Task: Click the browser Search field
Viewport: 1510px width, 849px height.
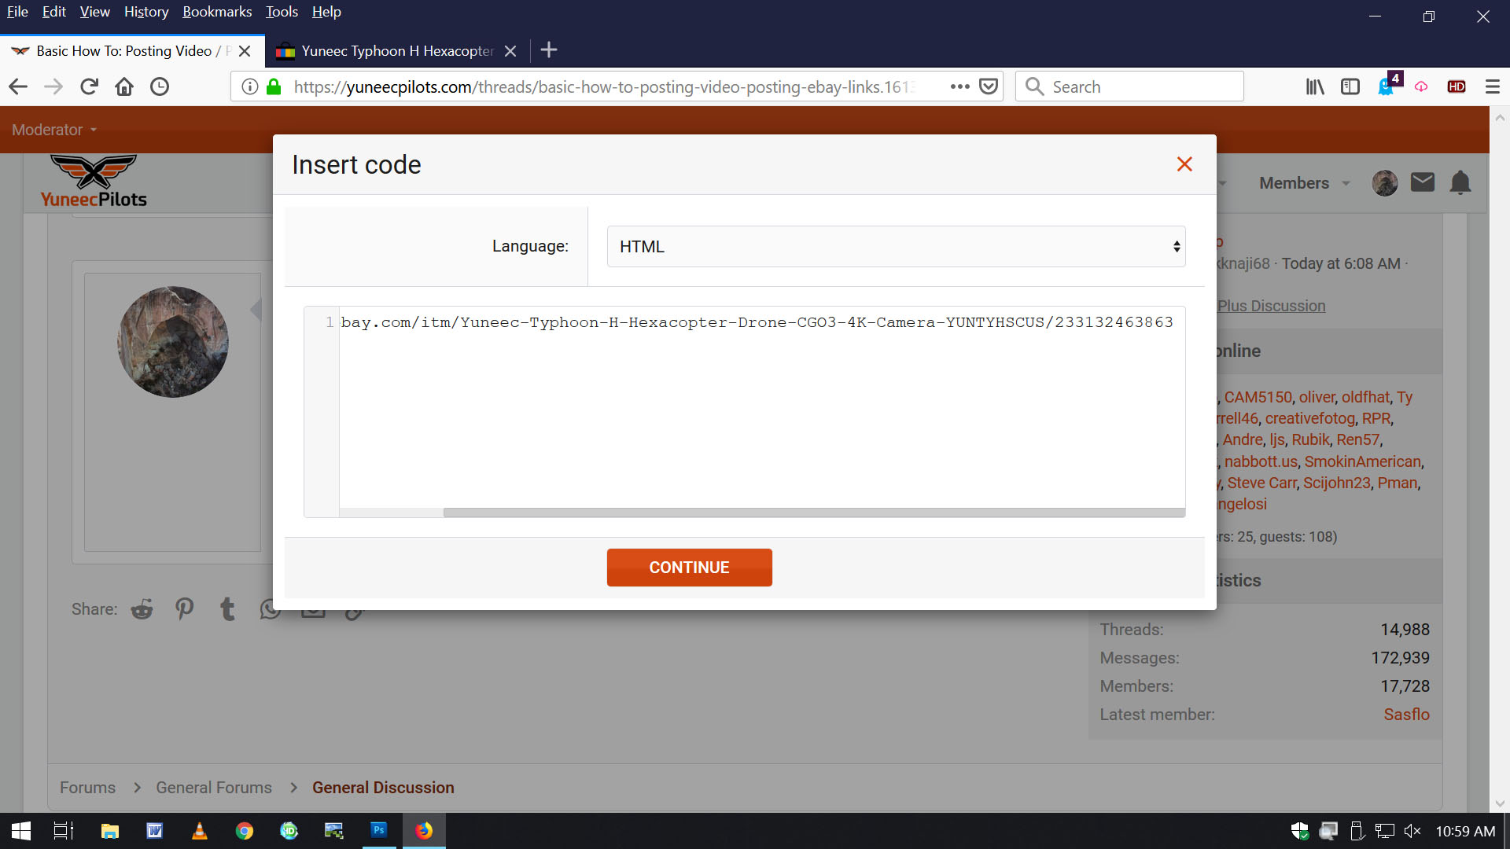Action: [1130, 86]
